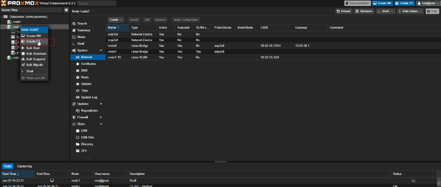Open the Hosts settings

tap(85, 77)
